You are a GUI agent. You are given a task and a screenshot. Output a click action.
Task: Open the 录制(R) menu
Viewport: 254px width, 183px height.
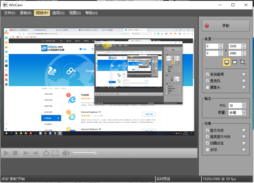[26, 13]
